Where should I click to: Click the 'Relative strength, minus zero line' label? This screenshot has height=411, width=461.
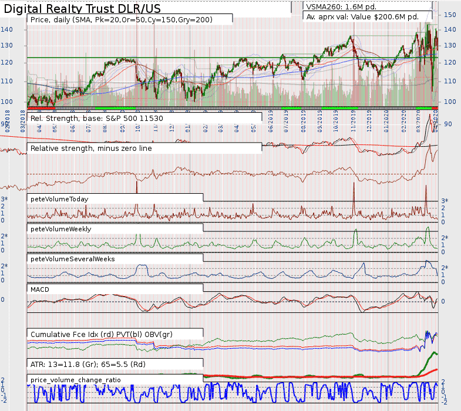click(x=91, y=149)
